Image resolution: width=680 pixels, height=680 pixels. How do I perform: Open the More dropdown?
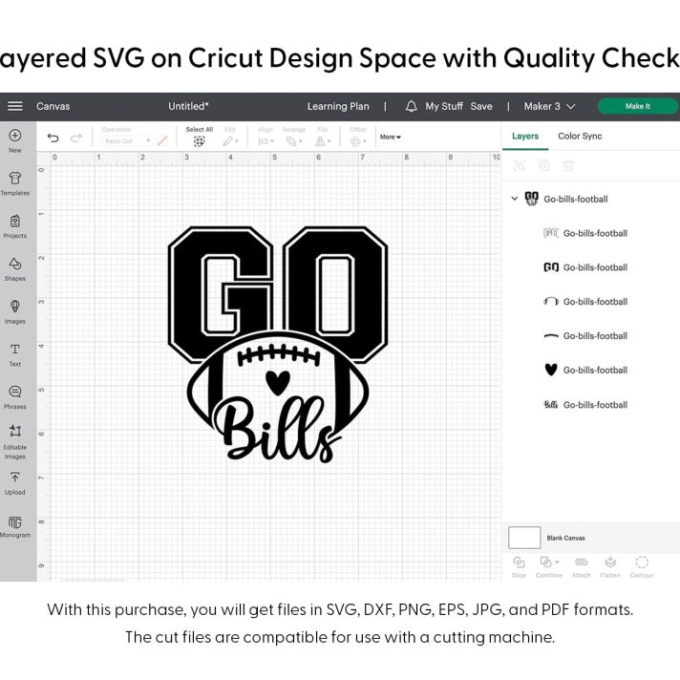click(391, 137)
